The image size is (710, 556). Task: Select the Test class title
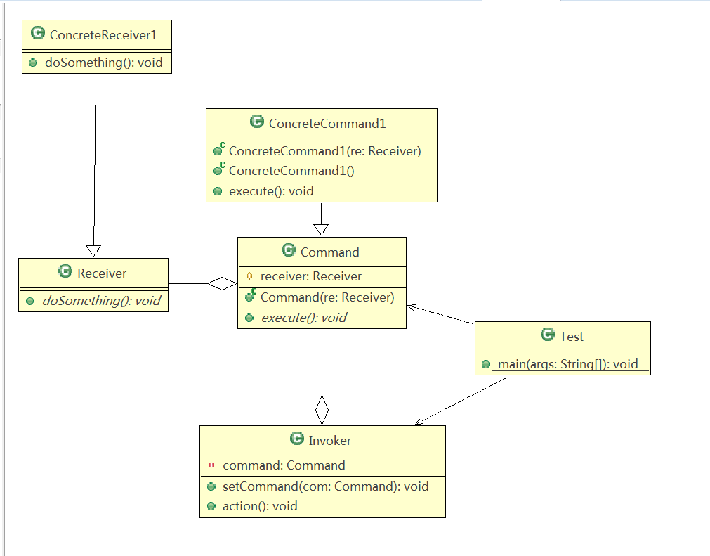572,336
